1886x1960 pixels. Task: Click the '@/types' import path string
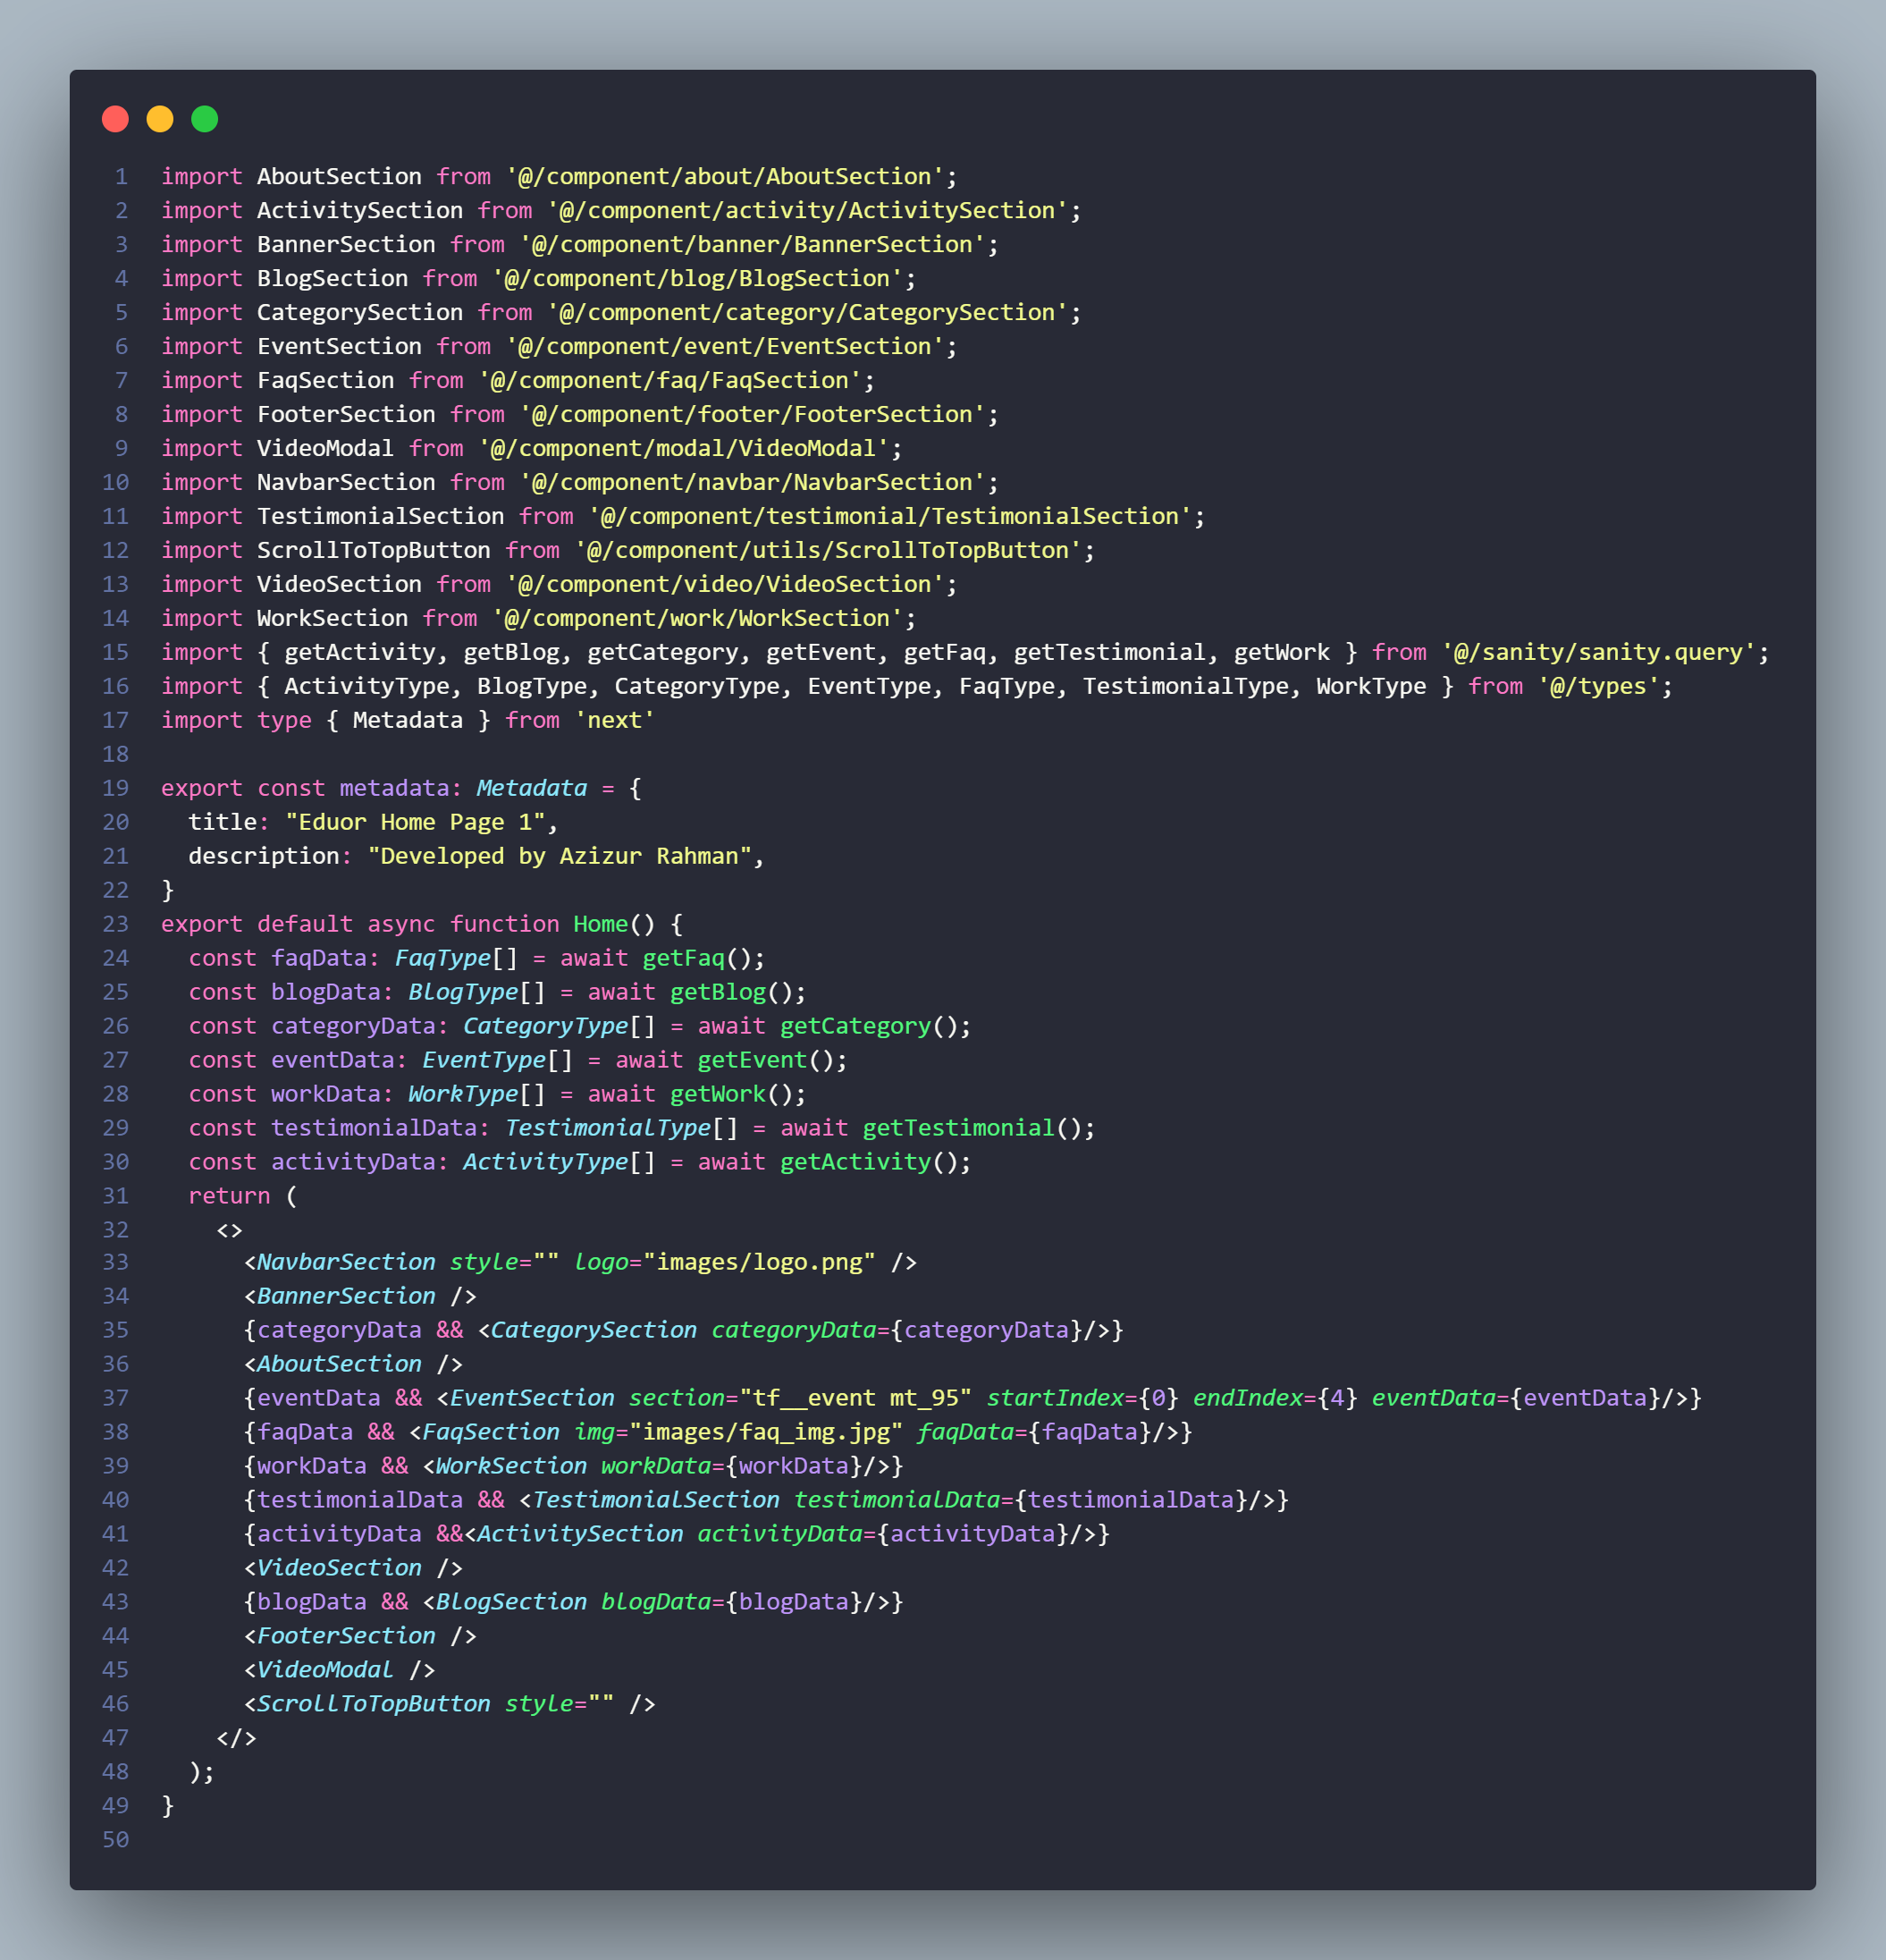pyautogui.click(x=1597, y=686)
